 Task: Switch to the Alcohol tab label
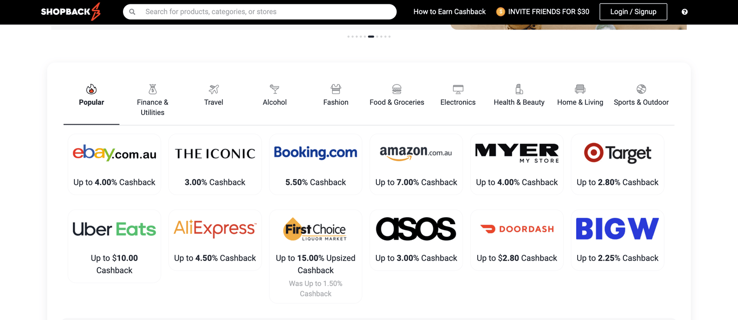click(x=275, y=102)
